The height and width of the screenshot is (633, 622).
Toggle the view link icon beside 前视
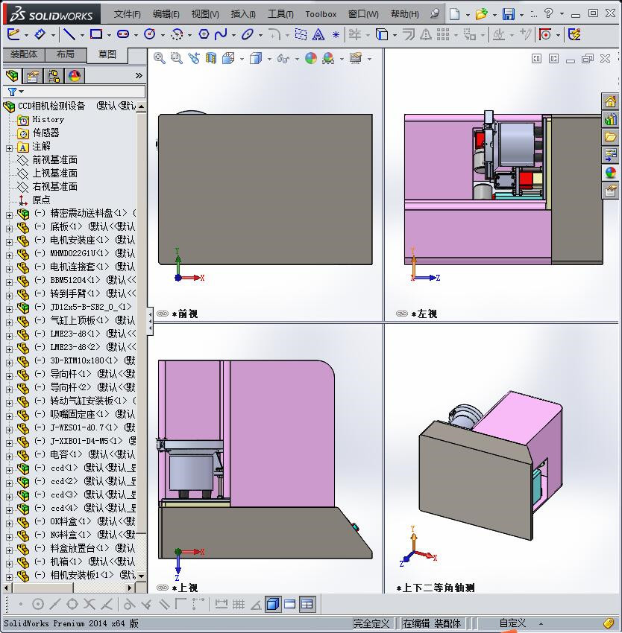162,314
